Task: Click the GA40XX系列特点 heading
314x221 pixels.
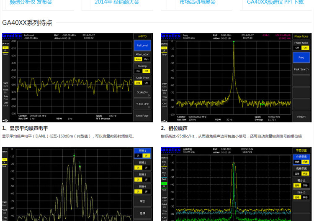Action: coord(27,23)
